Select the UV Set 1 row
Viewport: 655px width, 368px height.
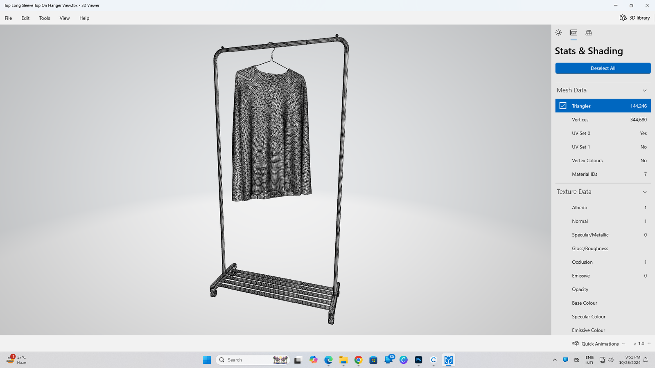(x=603, y=147)
